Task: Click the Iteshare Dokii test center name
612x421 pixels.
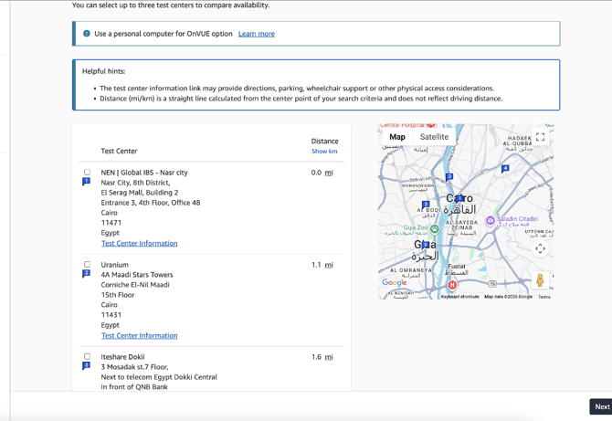Action: point(122,357)
